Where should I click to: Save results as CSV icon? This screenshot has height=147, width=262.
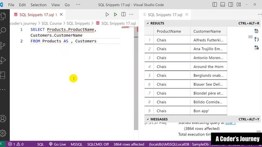tap(256, 31)
